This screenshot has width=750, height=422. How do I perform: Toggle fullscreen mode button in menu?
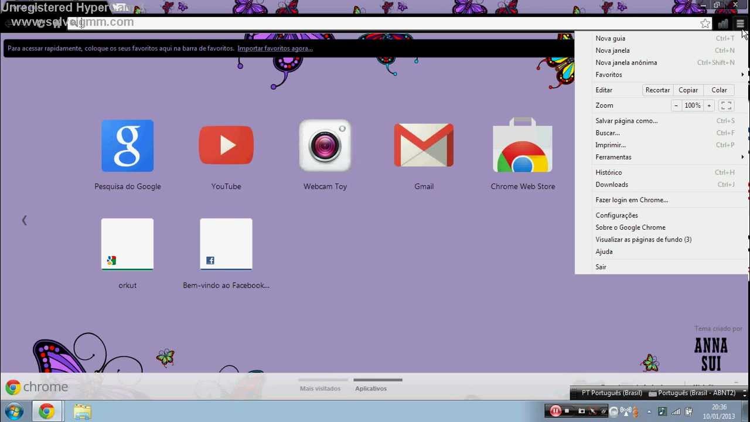click(726, 105)
